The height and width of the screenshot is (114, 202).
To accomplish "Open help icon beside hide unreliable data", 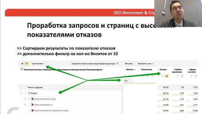I will coord(117,63).
